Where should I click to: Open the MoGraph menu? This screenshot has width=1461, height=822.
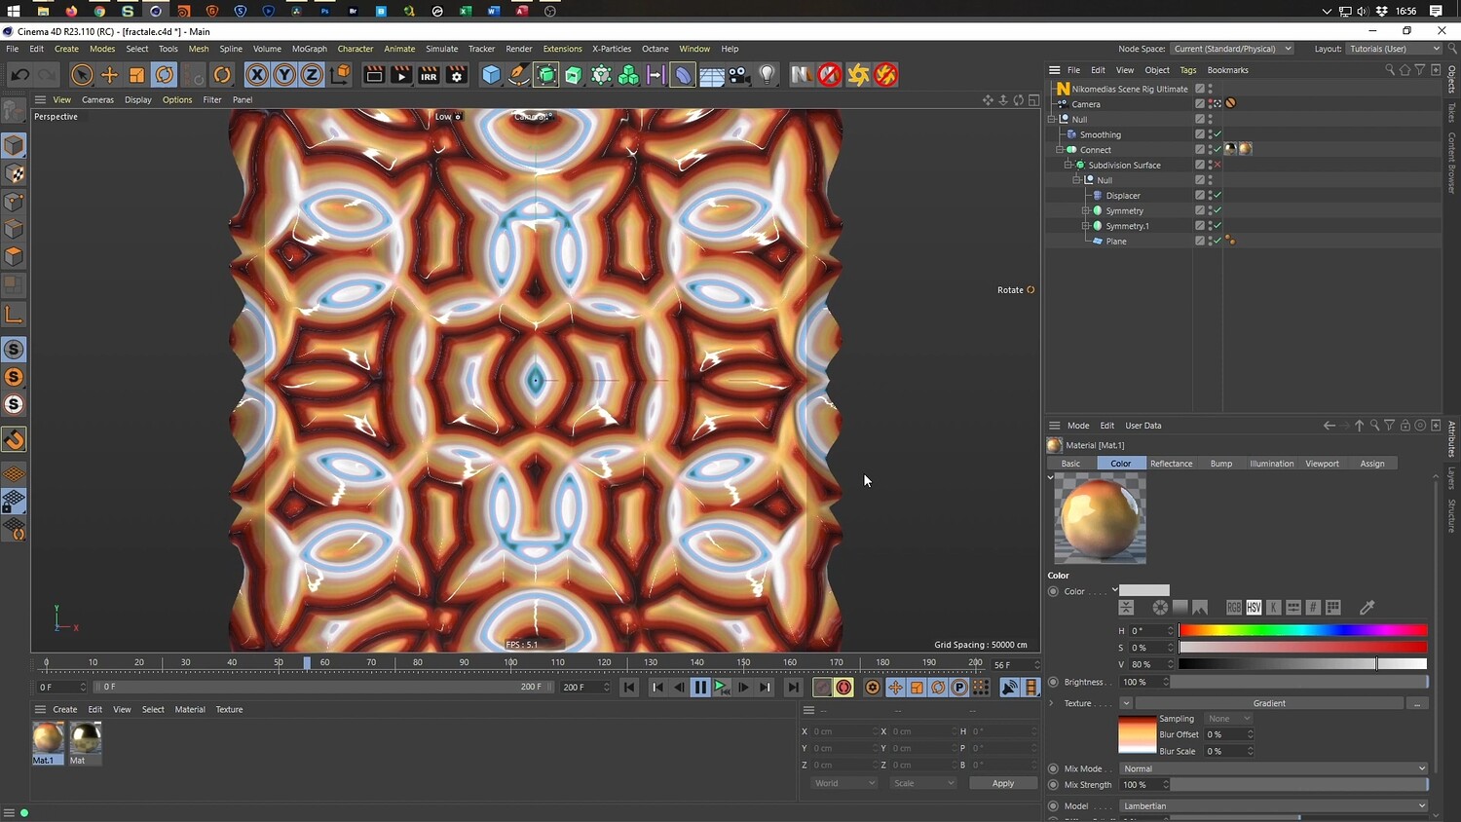tap(310, 49)
